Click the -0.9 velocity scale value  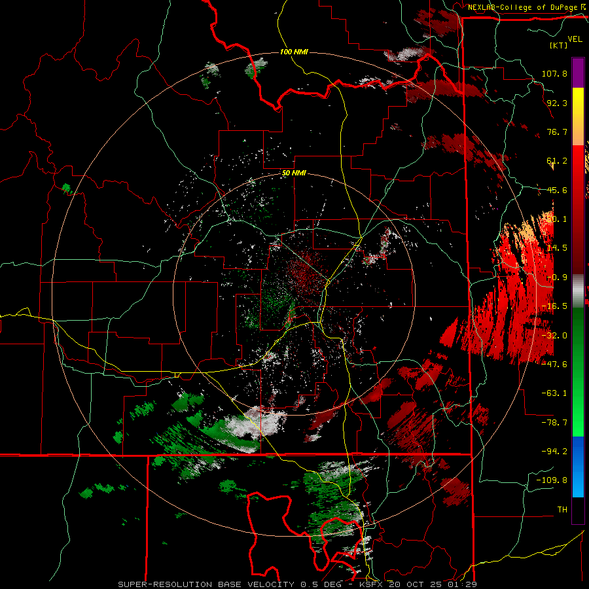557,277
